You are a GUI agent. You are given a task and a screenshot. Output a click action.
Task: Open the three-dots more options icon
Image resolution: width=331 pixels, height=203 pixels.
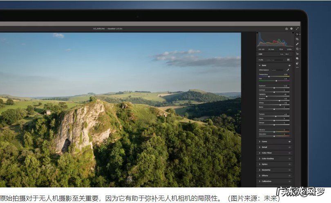[297, 68]
